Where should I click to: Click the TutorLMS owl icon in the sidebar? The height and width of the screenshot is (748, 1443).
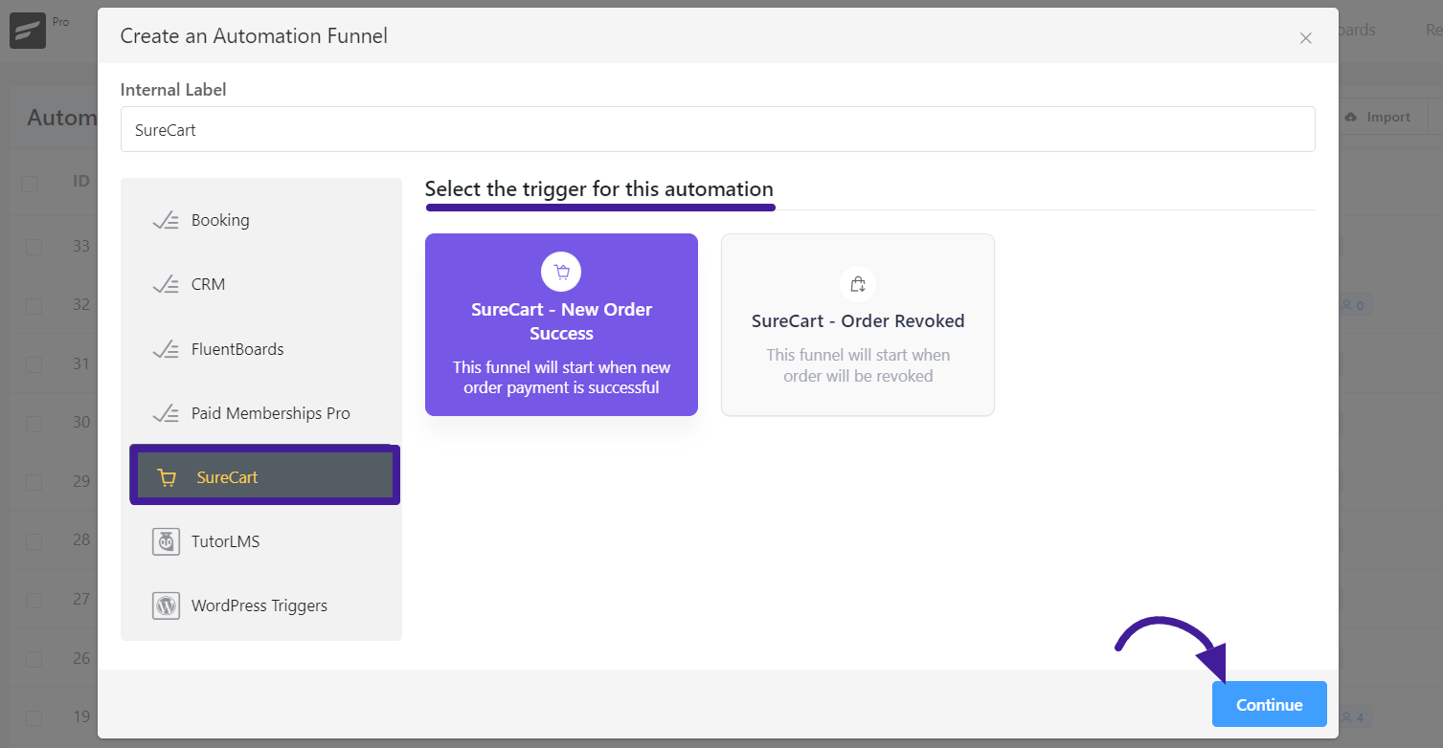(166, 541)
